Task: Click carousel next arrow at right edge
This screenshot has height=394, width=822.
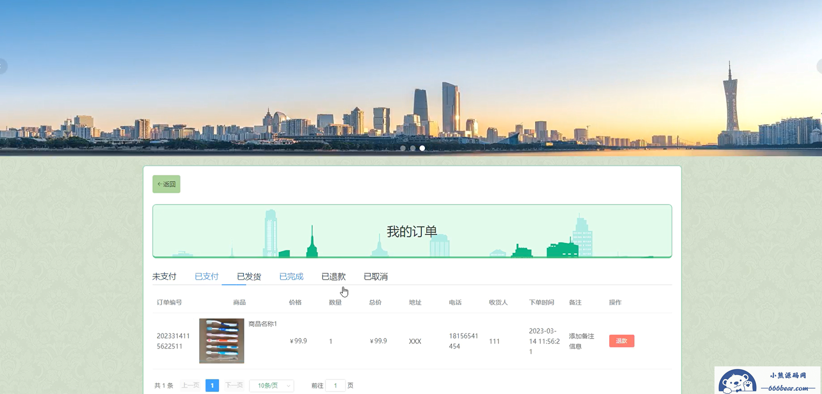Action: click(x=819, y=66)
